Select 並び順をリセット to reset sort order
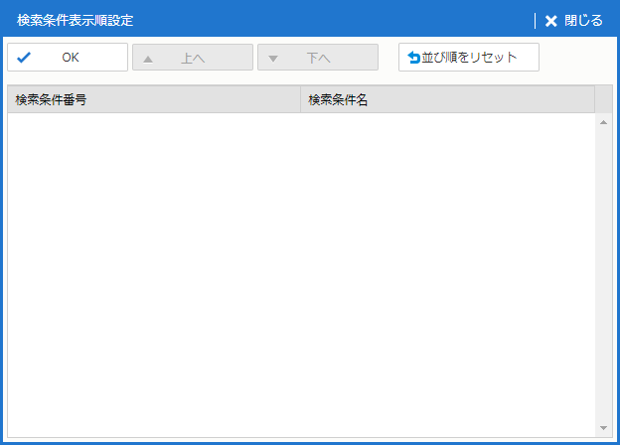620x445 pixels. tap(475, 58)
